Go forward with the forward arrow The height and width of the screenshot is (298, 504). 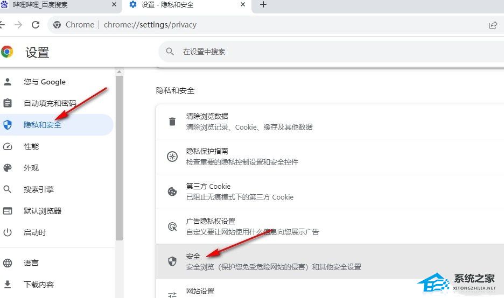click(x=18, y=25)
